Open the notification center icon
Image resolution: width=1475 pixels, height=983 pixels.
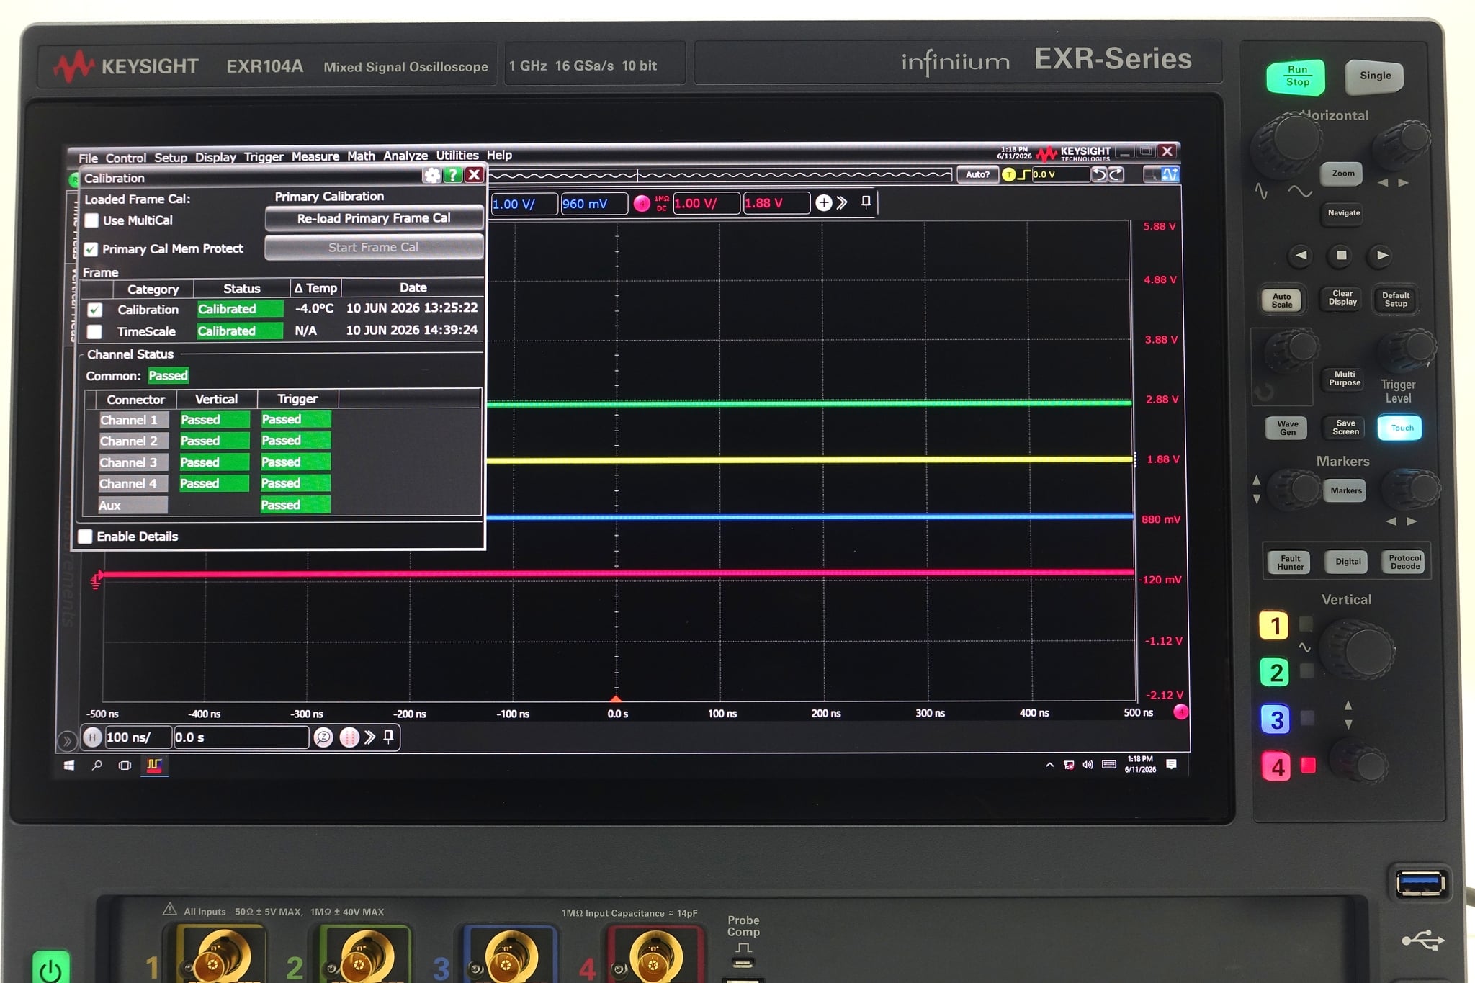pyautogui.click(x=1171, y=764)
